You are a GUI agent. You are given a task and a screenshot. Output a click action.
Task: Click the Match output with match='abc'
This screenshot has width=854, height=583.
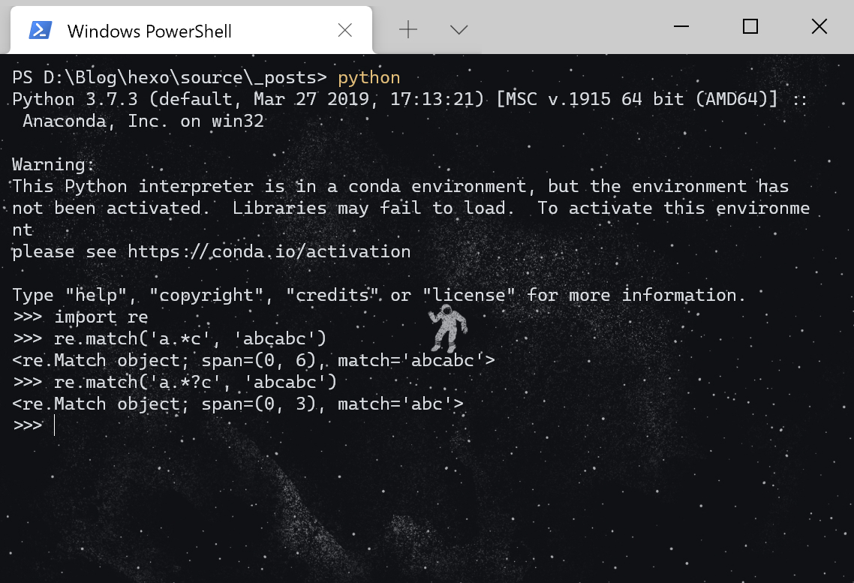(237, 404)
